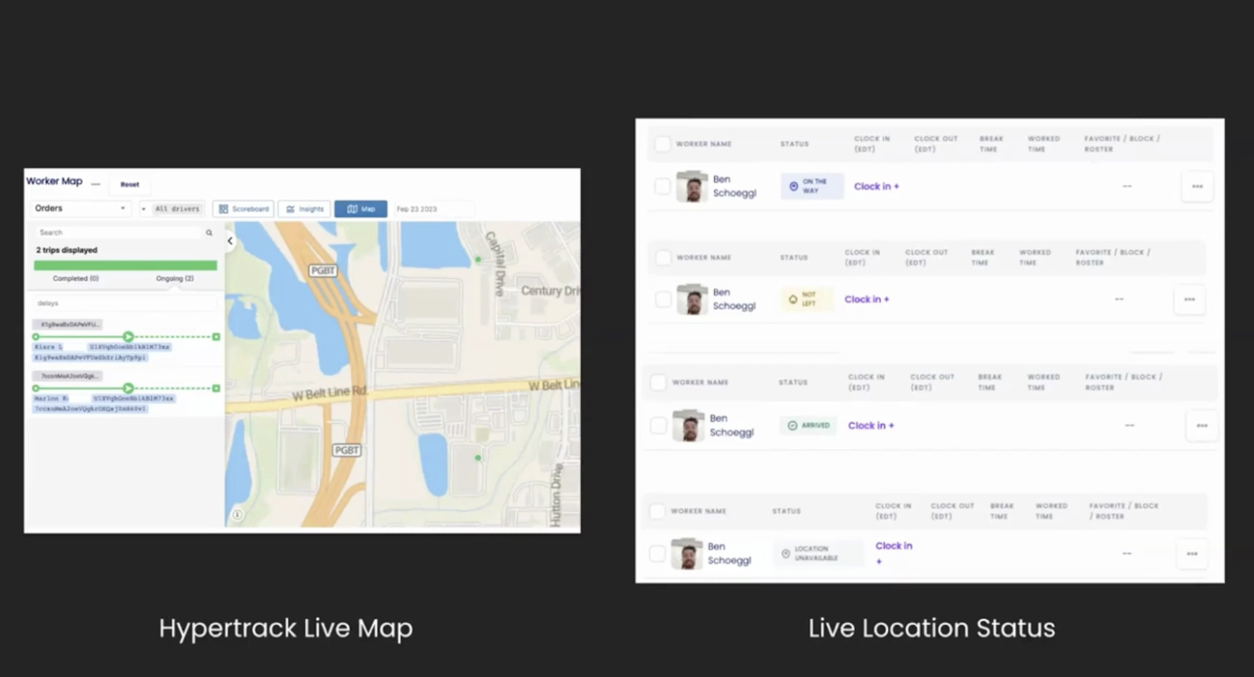The height and width of the screenshot is (677, 1254).
Task: Click Ben Schoeggl's avatar in Location Unavailable row
Action: click(687, 553)
